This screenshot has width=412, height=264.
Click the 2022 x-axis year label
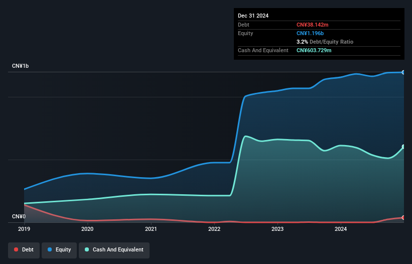[x=214, y=229]
